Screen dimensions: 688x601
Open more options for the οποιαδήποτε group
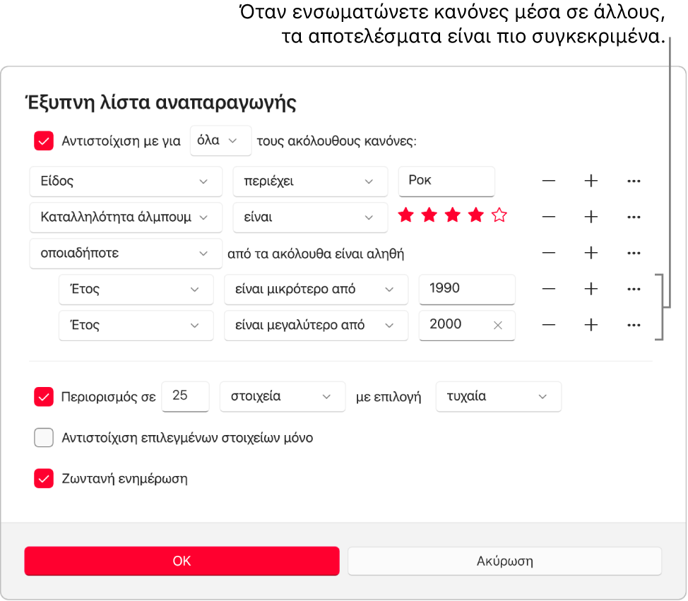coord(633,253)
